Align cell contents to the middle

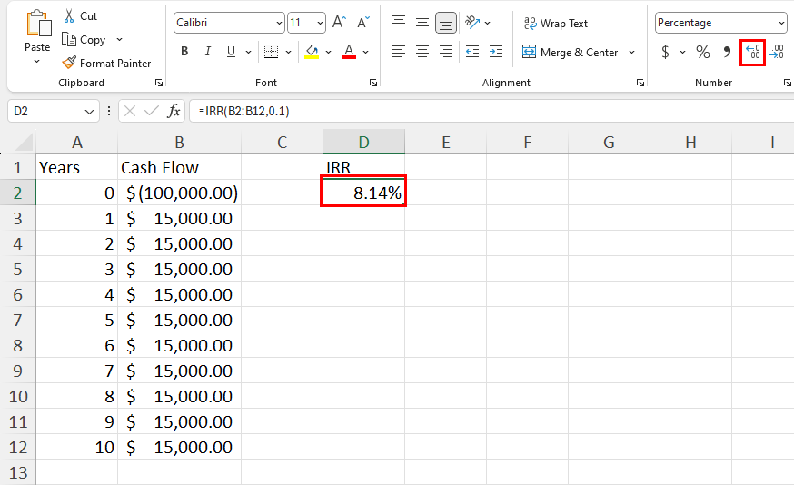pos(422,22)
